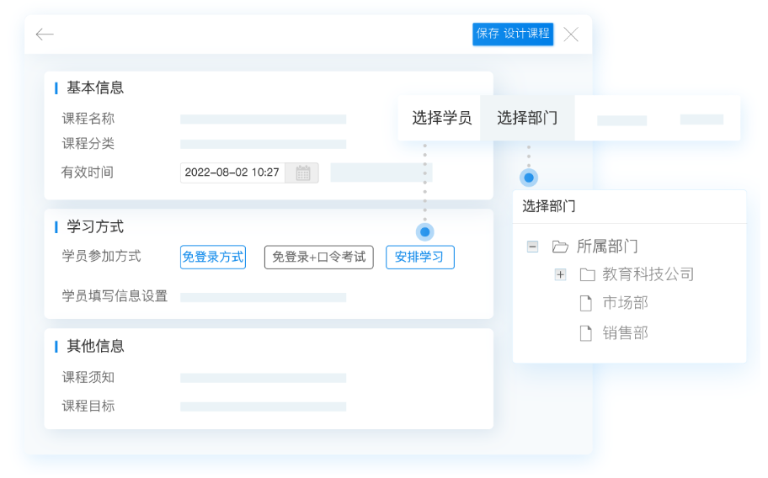768x478 pixels.
Task: Choose the 安排学习 participation method
Action: [419, 258]
